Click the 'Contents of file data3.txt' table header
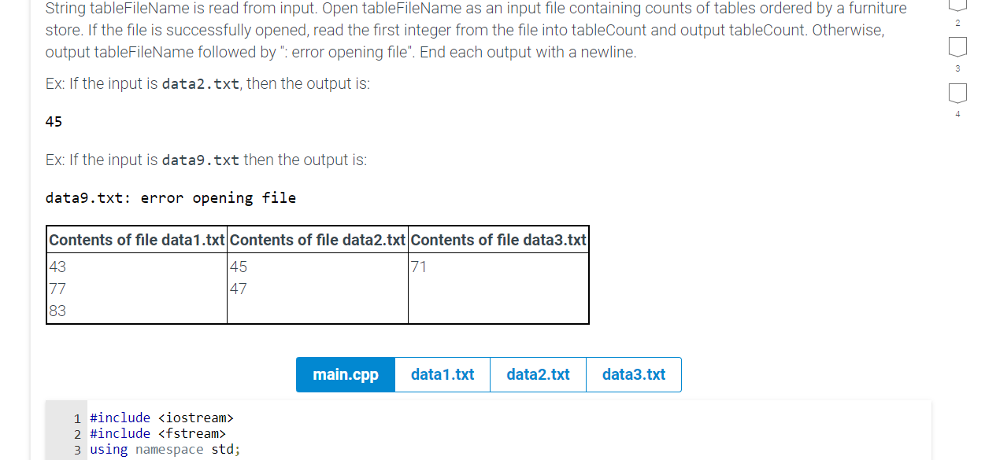Viewport: 985px width, 460px height. tap(498, 240)
